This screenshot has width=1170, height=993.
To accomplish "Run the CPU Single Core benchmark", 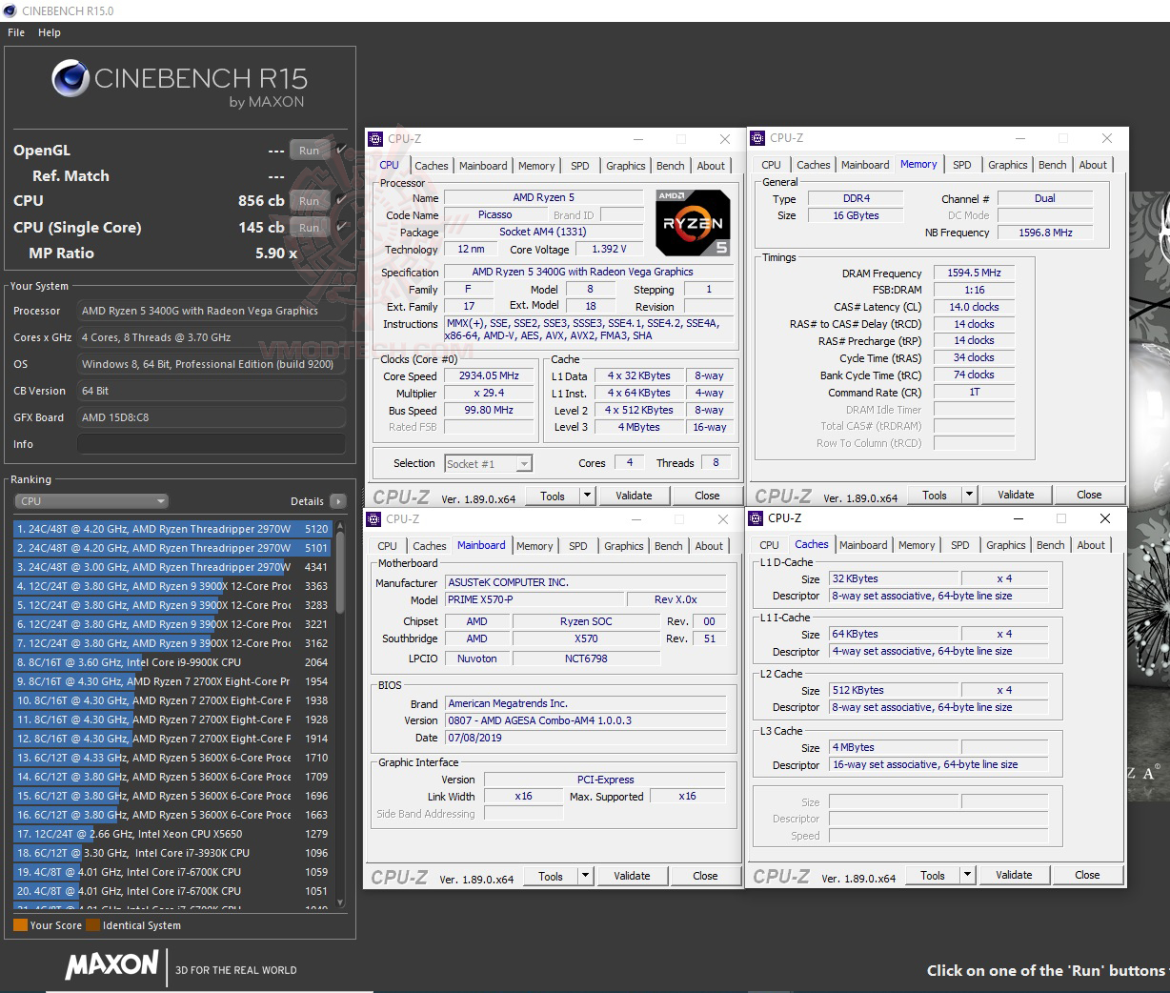I will (x=309, y=228).
